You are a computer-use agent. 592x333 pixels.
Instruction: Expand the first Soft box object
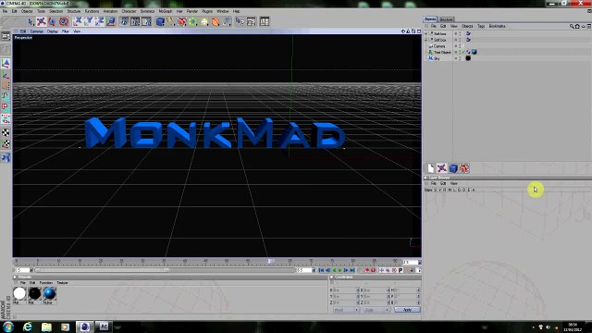click(x=426, y=33)
